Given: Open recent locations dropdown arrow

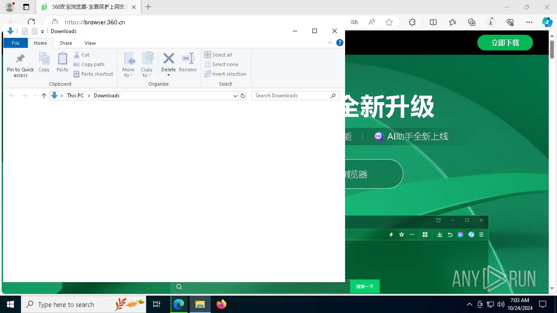Looking at the screenshot, I should pyautogui.click(x=35, y=96).
